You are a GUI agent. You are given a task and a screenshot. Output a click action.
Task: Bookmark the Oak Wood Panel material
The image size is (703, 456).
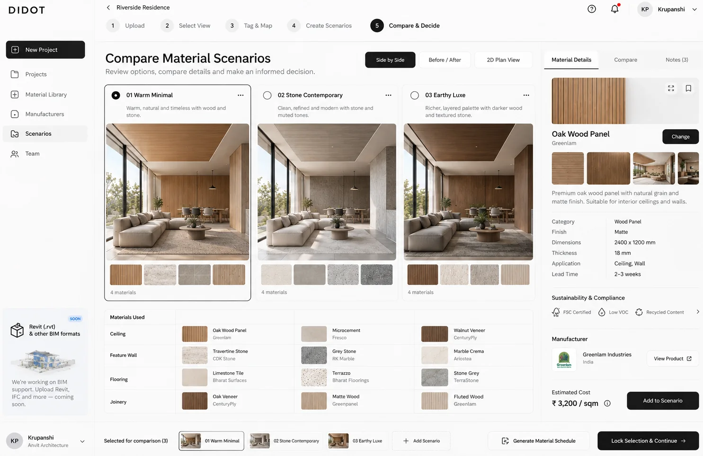688,88
